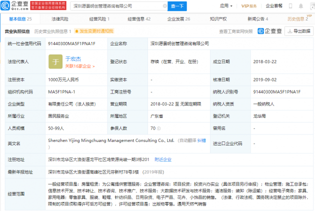This screenshot has height=211, width=315.
Task: Select the 一般纳税人 taxpayer qualification value
Action: (x=263, y=104)
